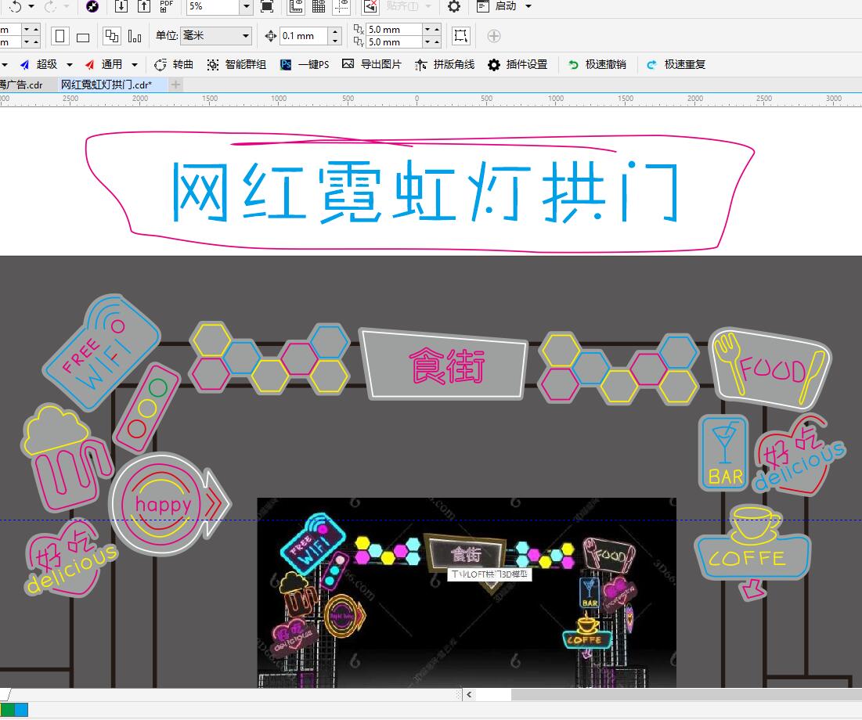Click the blue 极速重复 fast-redo icon

click(x=651, y=65)
